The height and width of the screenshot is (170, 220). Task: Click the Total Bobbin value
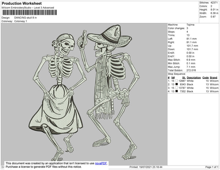click(x=192, y=70)
